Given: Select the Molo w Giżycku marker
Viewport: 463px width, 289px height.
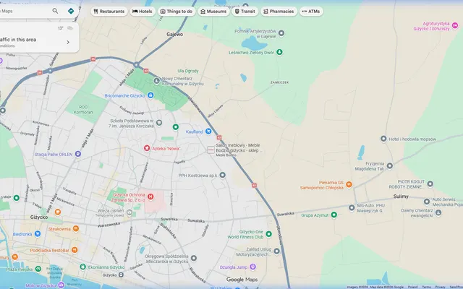Looking at the screenshot, I should point(61,285).
